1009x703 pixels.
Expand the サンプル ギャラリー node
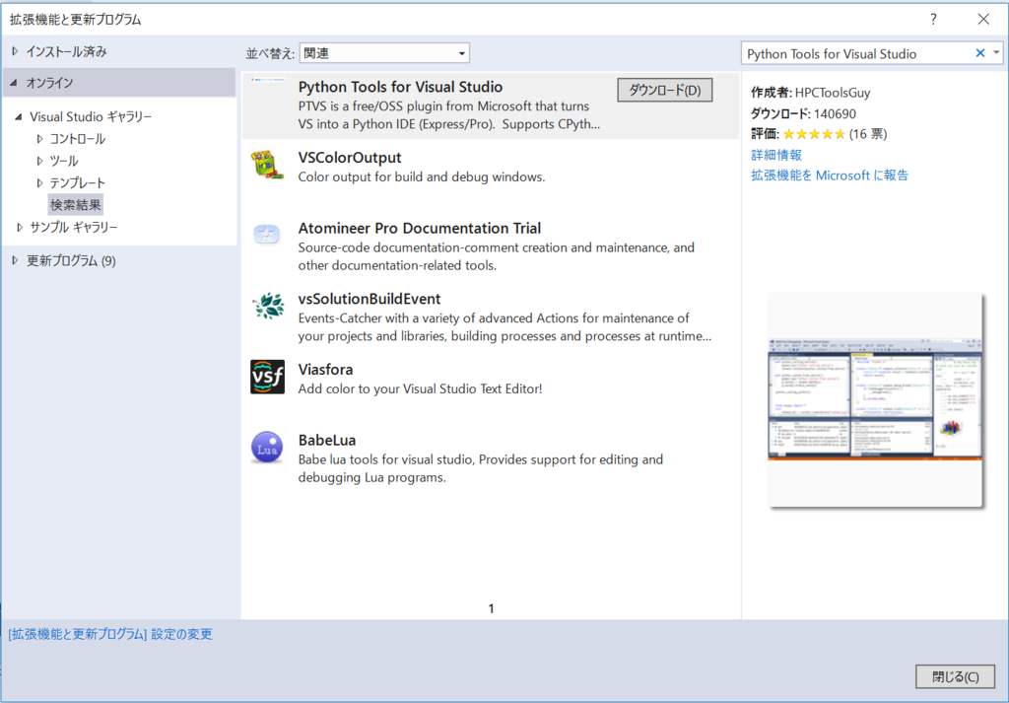pos(20,227)
